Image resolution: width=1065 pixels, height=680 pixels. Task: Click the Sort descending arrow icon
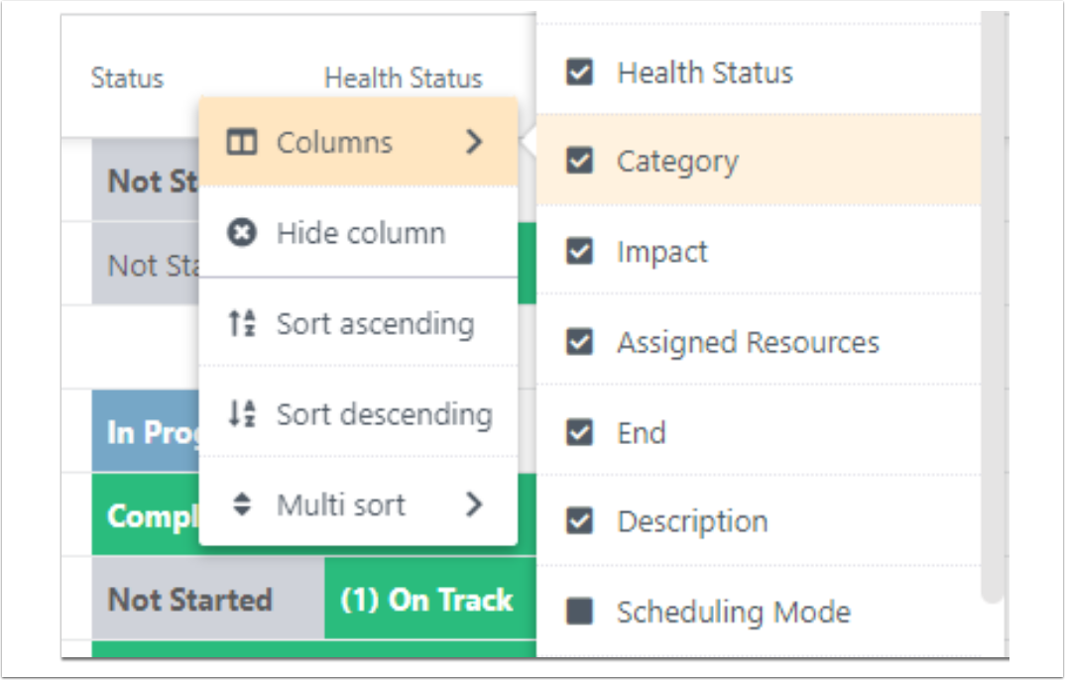tap(241, 413)
